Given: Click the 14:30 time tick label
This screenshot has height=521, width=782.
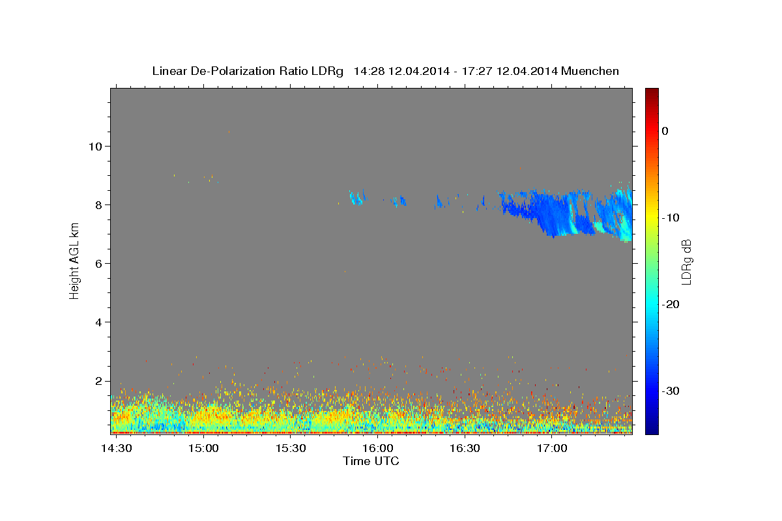Looking at the screenshot, I should click(117, 449).
